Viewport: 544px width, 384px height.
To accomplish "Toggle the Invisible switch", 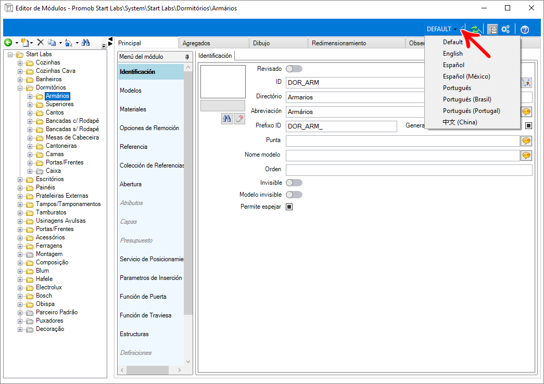I will pyautogui.click(x=294, y=183).
